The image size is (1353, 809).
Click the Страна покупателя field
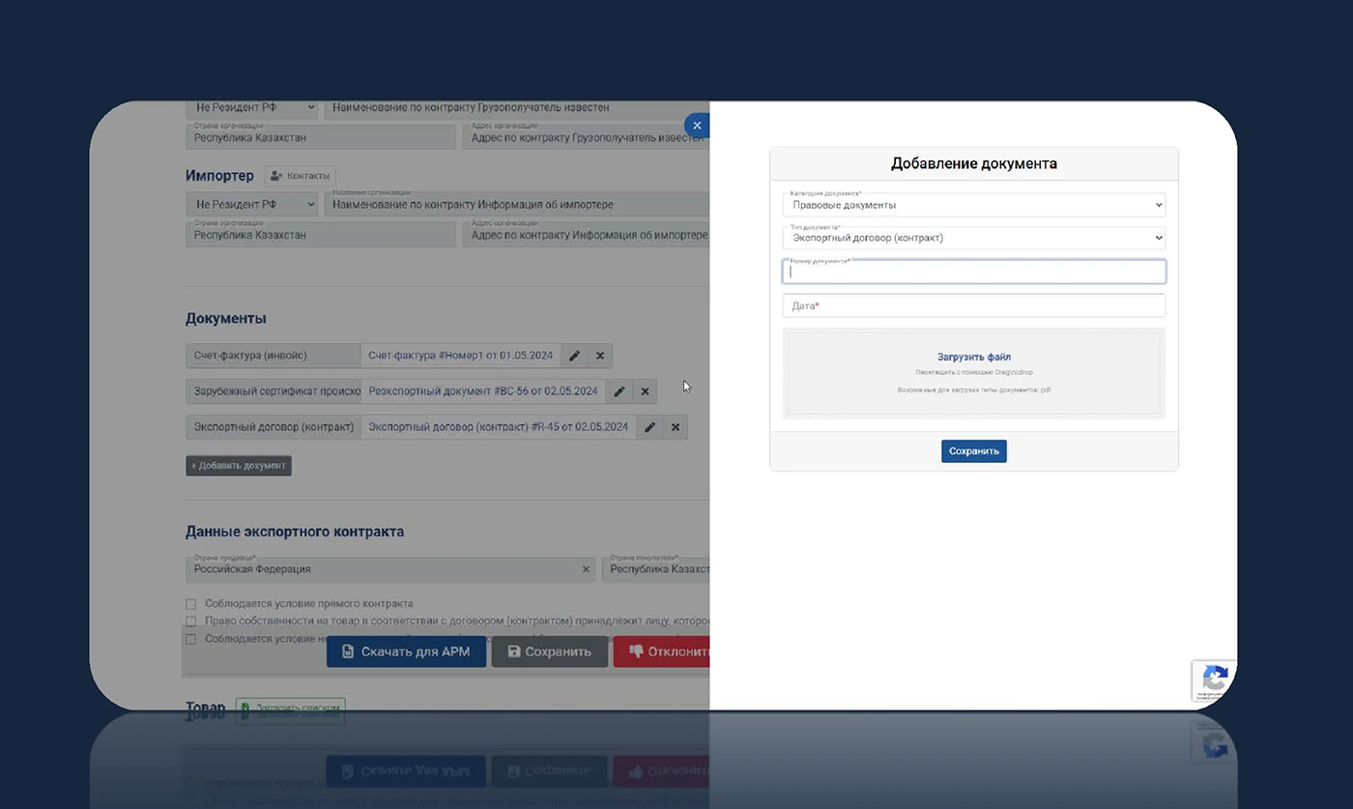coord(656,569)
